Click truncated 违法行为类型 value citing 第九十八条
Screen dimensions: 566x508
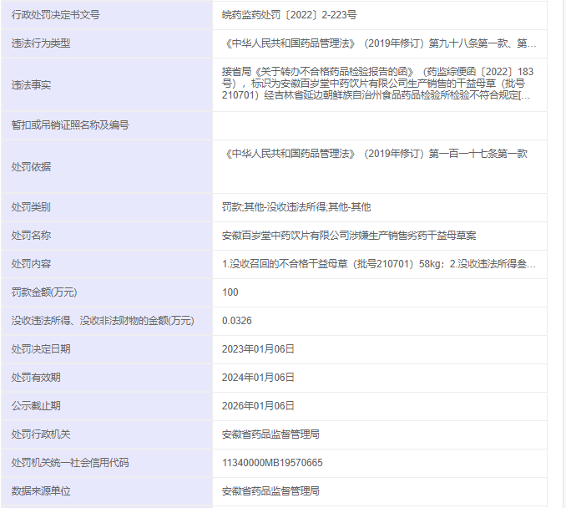[379, 43]
